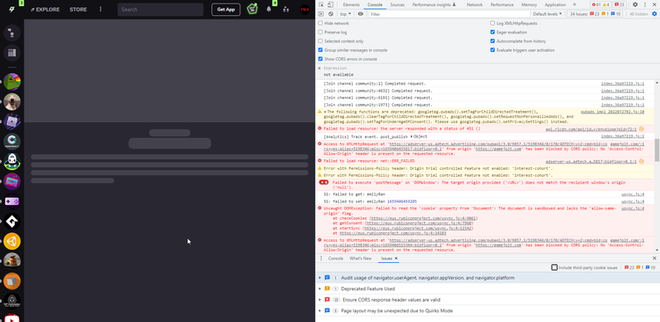The height and width of the screenshot is (322, 660).
Task: Open the friends icon in top bar
Action: pyautogui.click(x=286, y=10)
